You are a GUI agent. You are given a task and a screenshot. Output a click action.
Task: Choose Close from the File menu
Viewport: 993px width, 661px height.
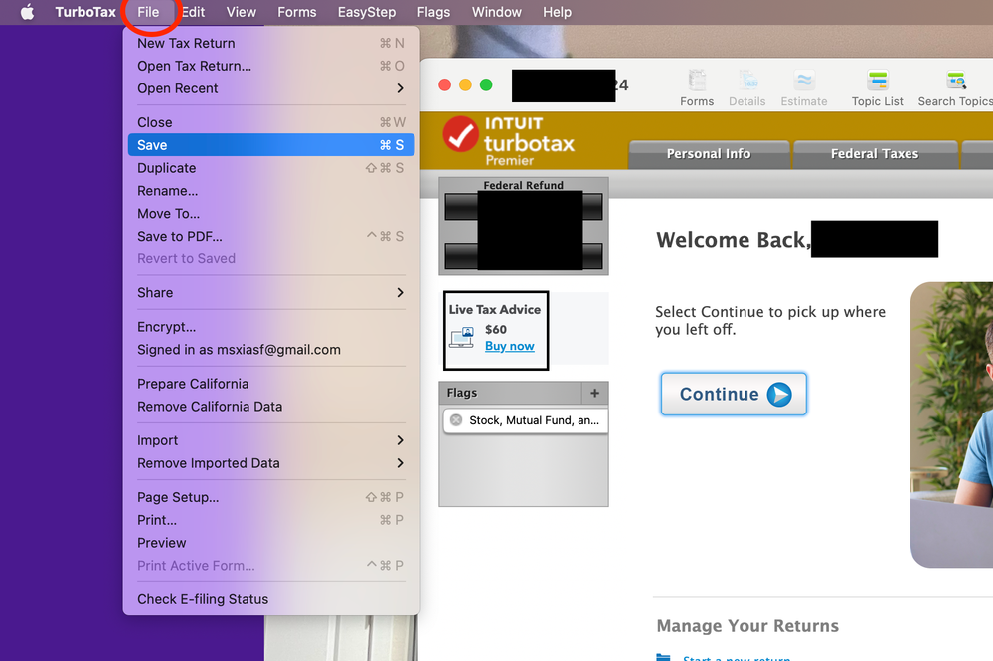pyautogui.click(x=271, y=123)
